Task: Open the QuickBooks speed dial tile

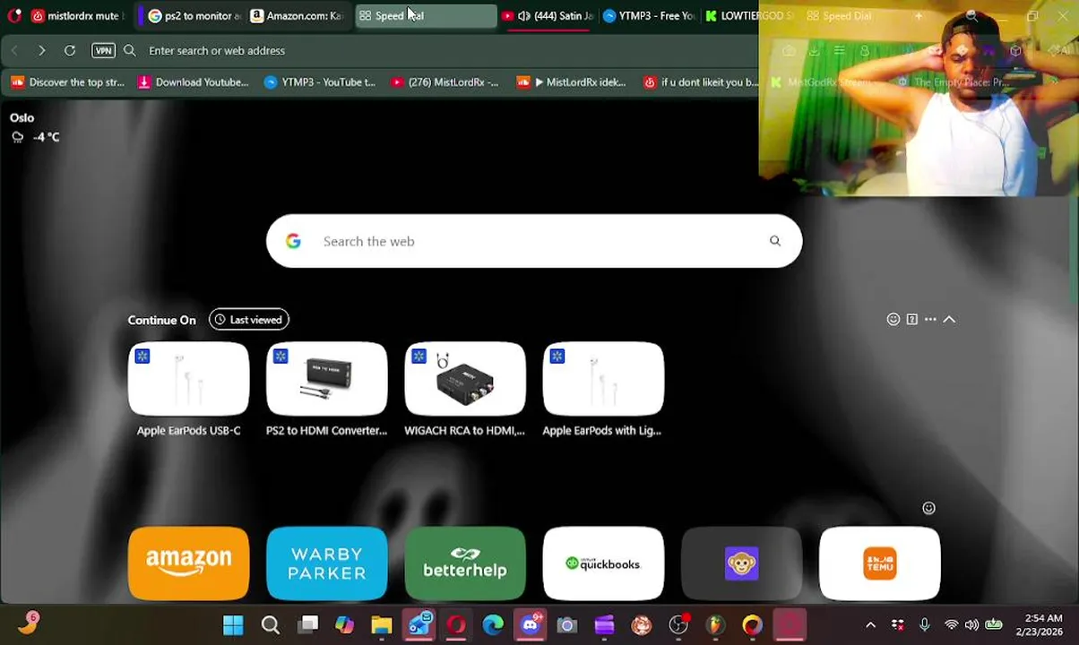Action: pyautogui.click(x=603, y=563)
